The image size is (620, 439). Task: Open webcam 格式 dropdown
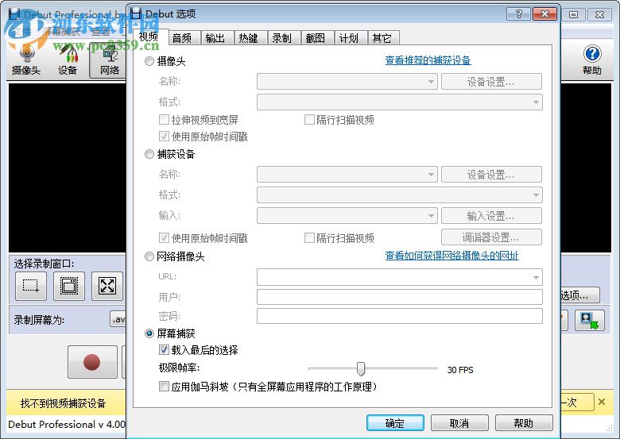click(400, 102)
